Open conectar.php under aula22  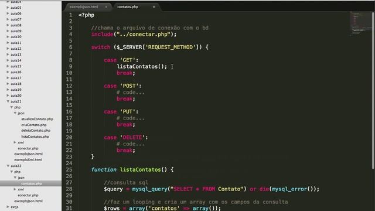click(x=28, y=195)
